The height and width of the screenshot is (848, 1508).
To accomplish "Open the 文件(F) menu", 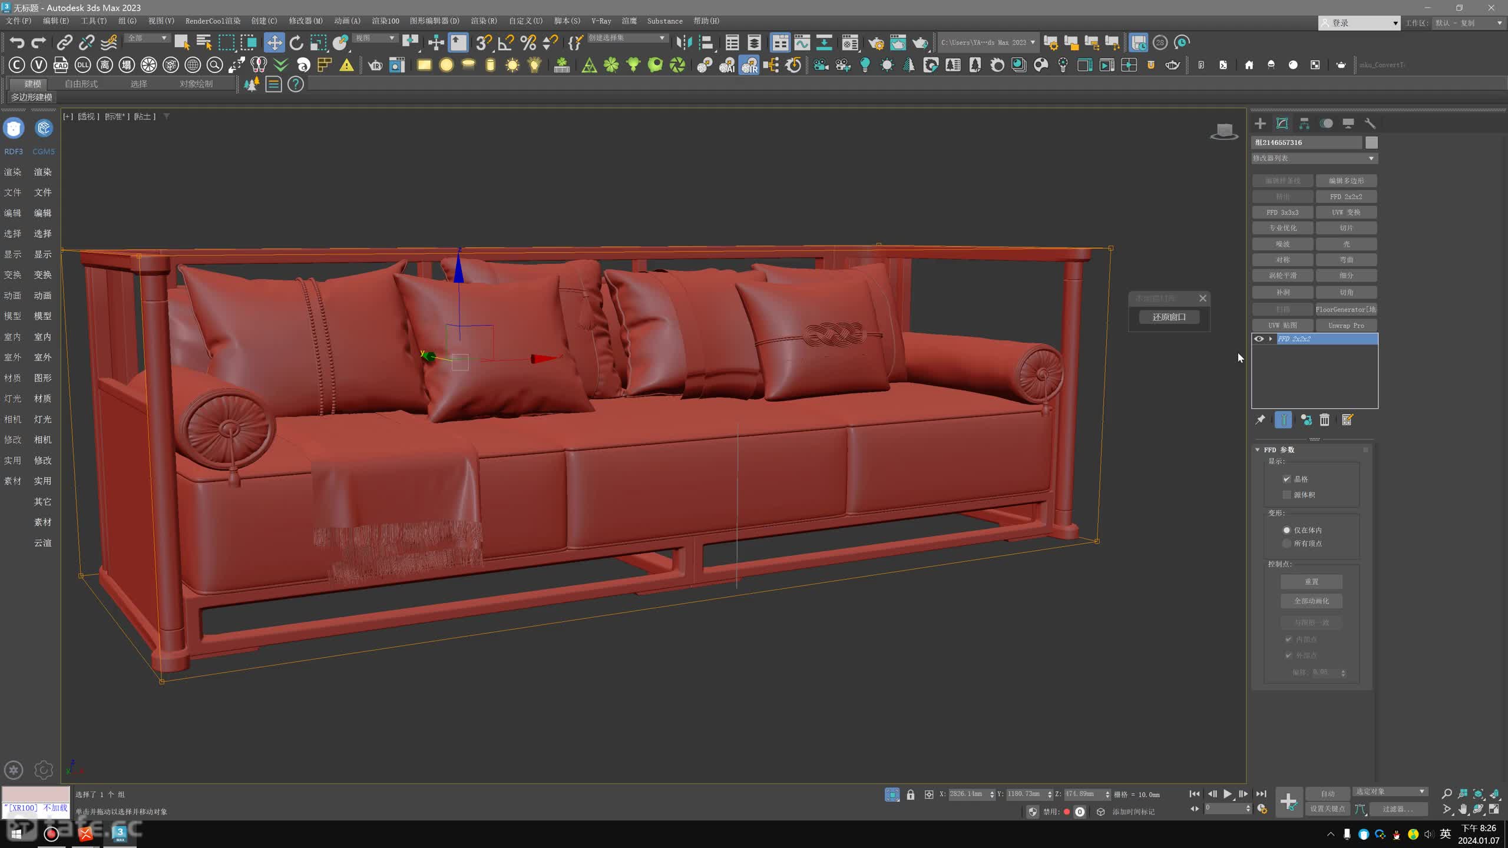I will (18, 21).
